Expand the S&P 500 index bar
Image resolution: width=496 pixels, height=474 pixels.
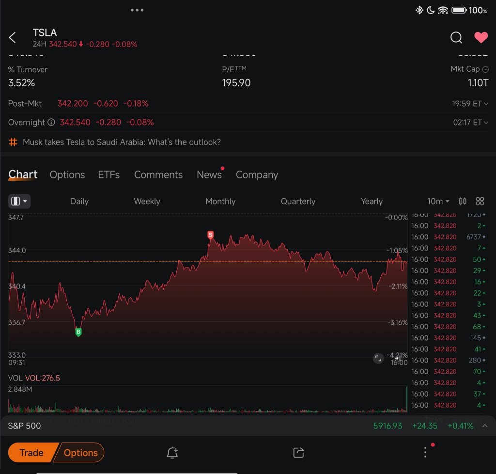[x=484, y=426]
